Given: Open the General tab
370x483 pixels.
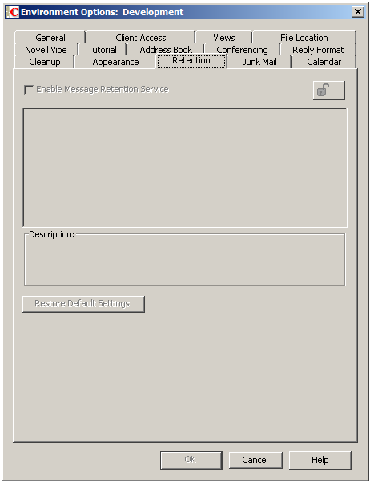Looking at the screenshot, I should point(50,38).
